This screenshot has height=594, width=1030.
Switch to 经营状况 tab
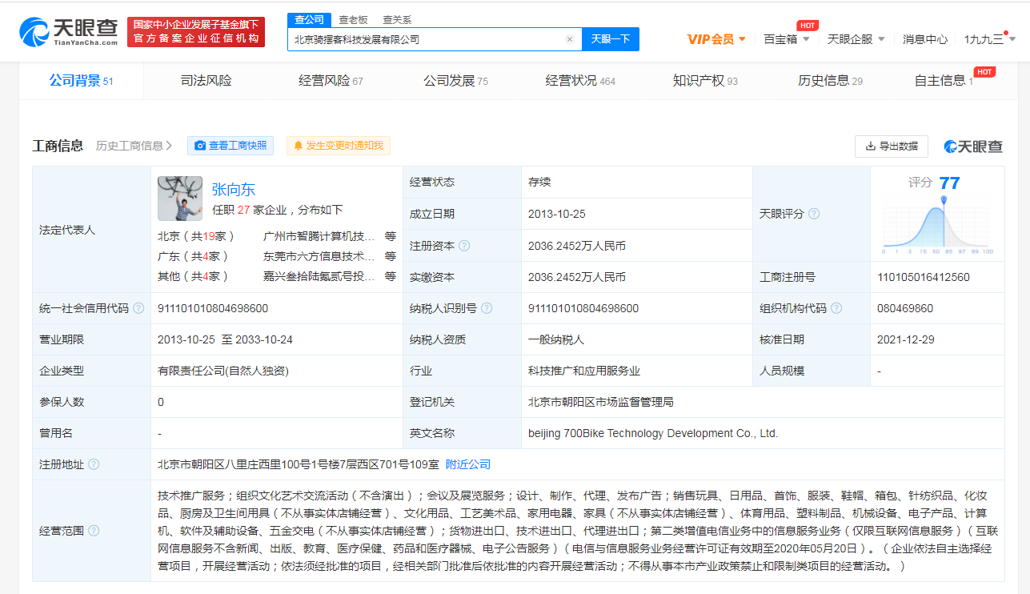[x=580, y=80]
